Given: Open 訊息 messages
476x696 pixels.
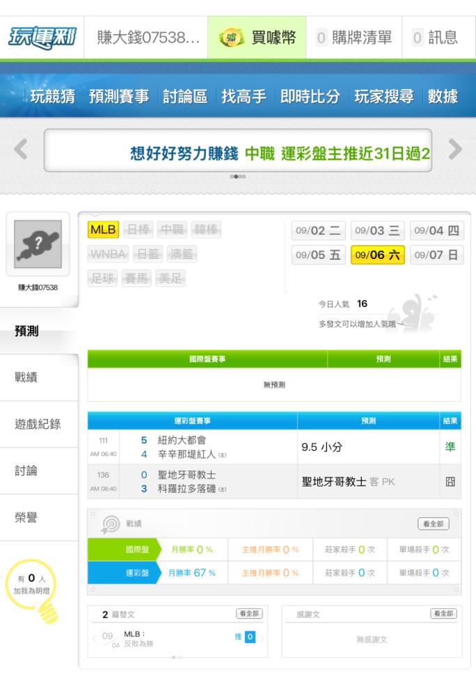Looking at the screenshot, I should (x=438, y=38).
